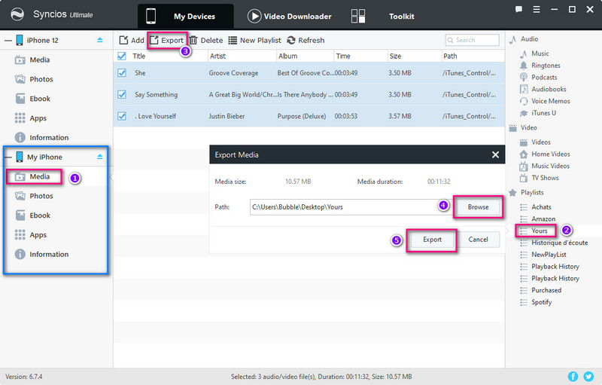Sort by Path column
Screen dimensions: 602x385
coord(450,56)
